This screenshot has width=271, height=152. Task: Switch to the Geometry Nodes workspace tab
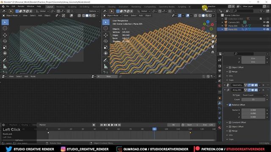tap(167, 7)
